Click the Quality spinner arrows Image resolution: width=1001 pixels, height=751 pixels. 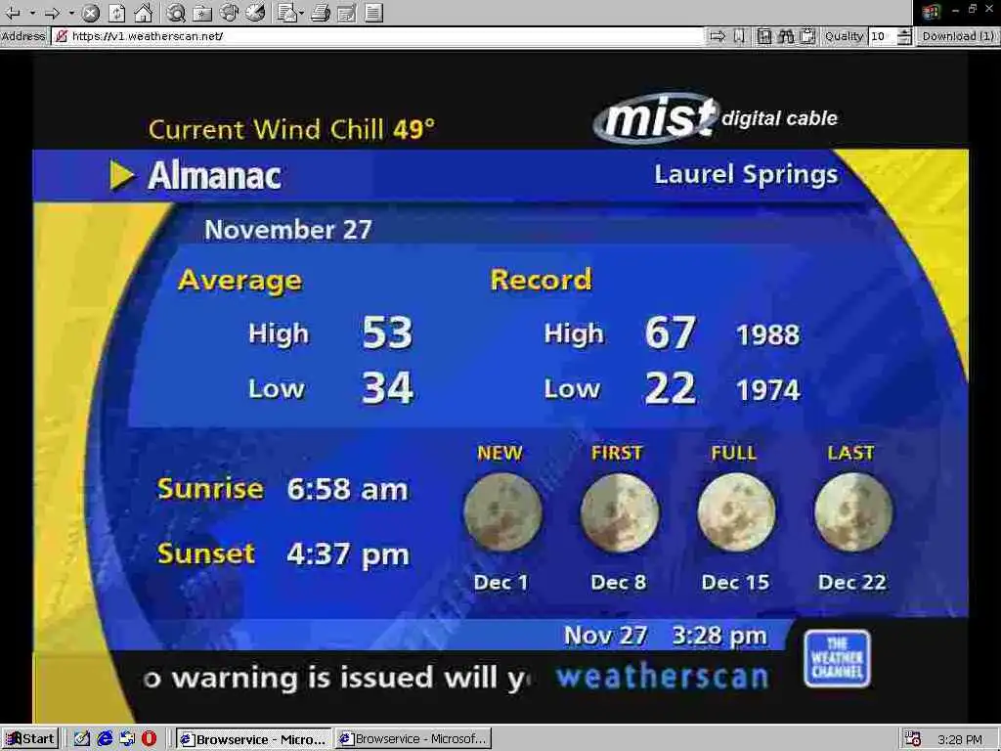point(904,36)
